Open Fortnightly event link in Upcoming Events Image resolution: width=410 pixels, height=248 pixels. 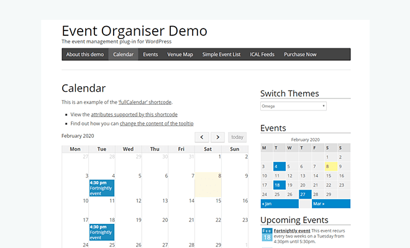click(292, 231)
